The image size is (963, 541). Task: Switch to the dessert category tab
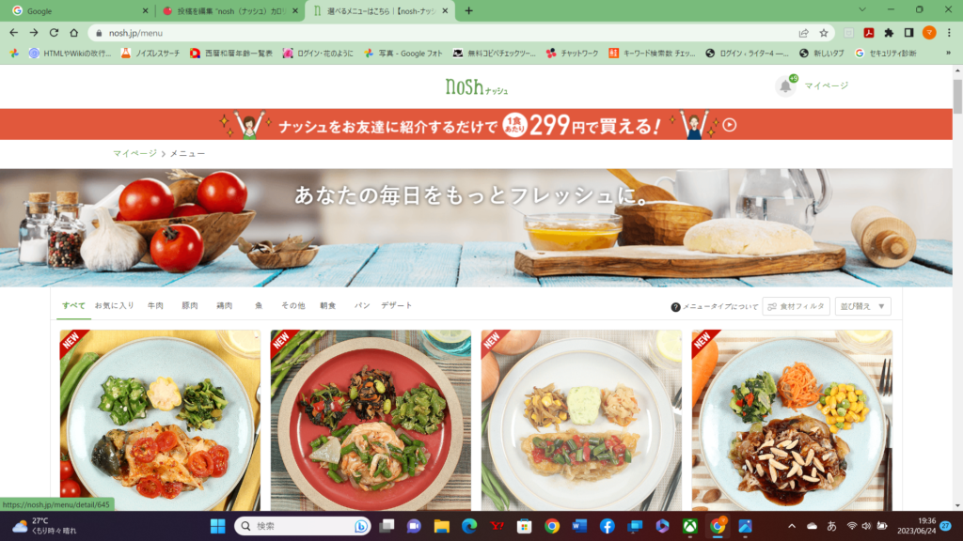(x=396, y=305)
